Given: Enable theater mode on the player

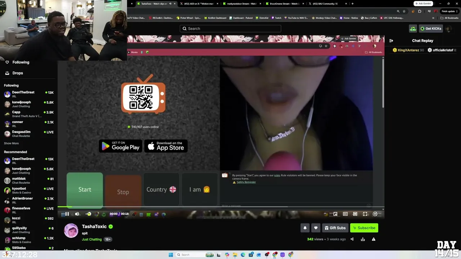Looking at the screenshot, I should coord(355,214).
